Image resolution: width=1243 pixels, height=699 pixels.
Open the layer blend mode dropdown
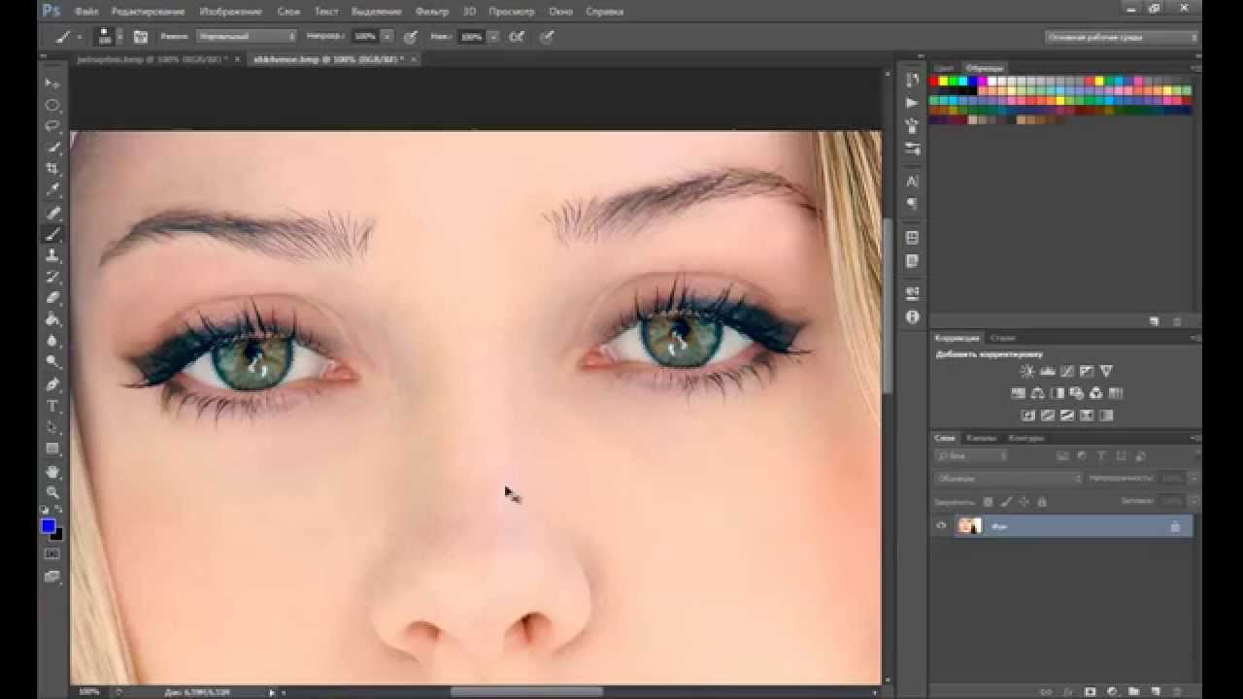[1008, 478]
